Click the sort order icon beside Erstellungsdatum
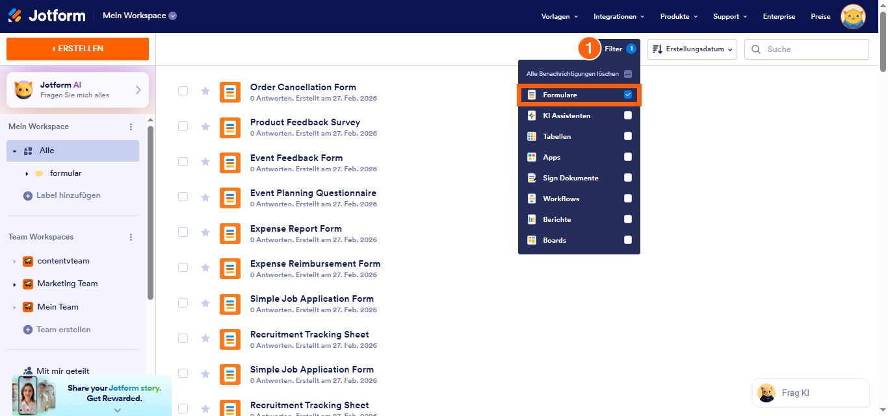This screenshot has width=888, height=416. tap(657, 49)
